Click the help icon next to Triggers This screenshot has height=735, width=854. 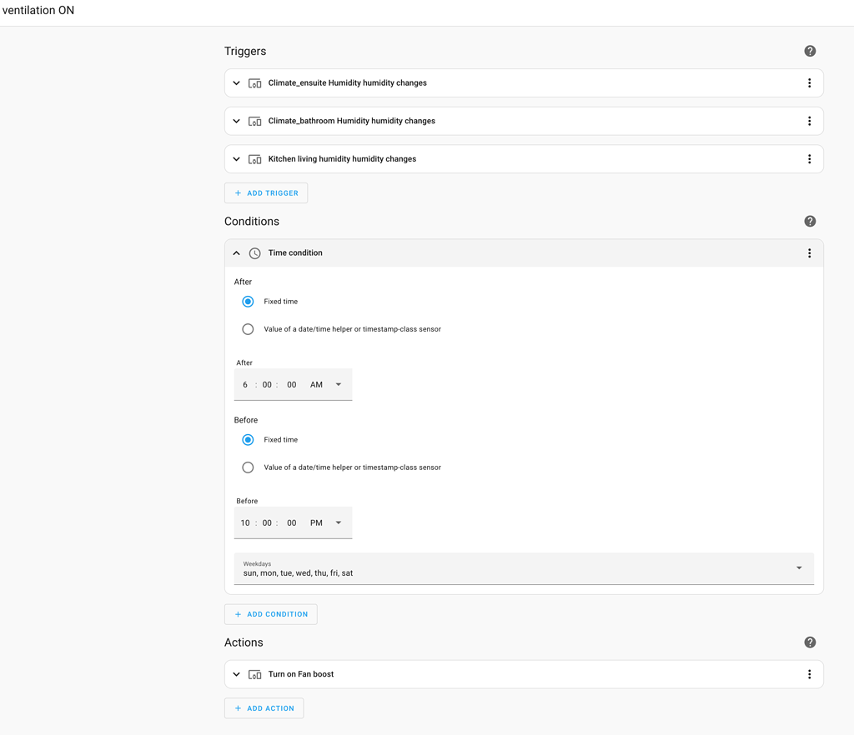click(810, 51)
